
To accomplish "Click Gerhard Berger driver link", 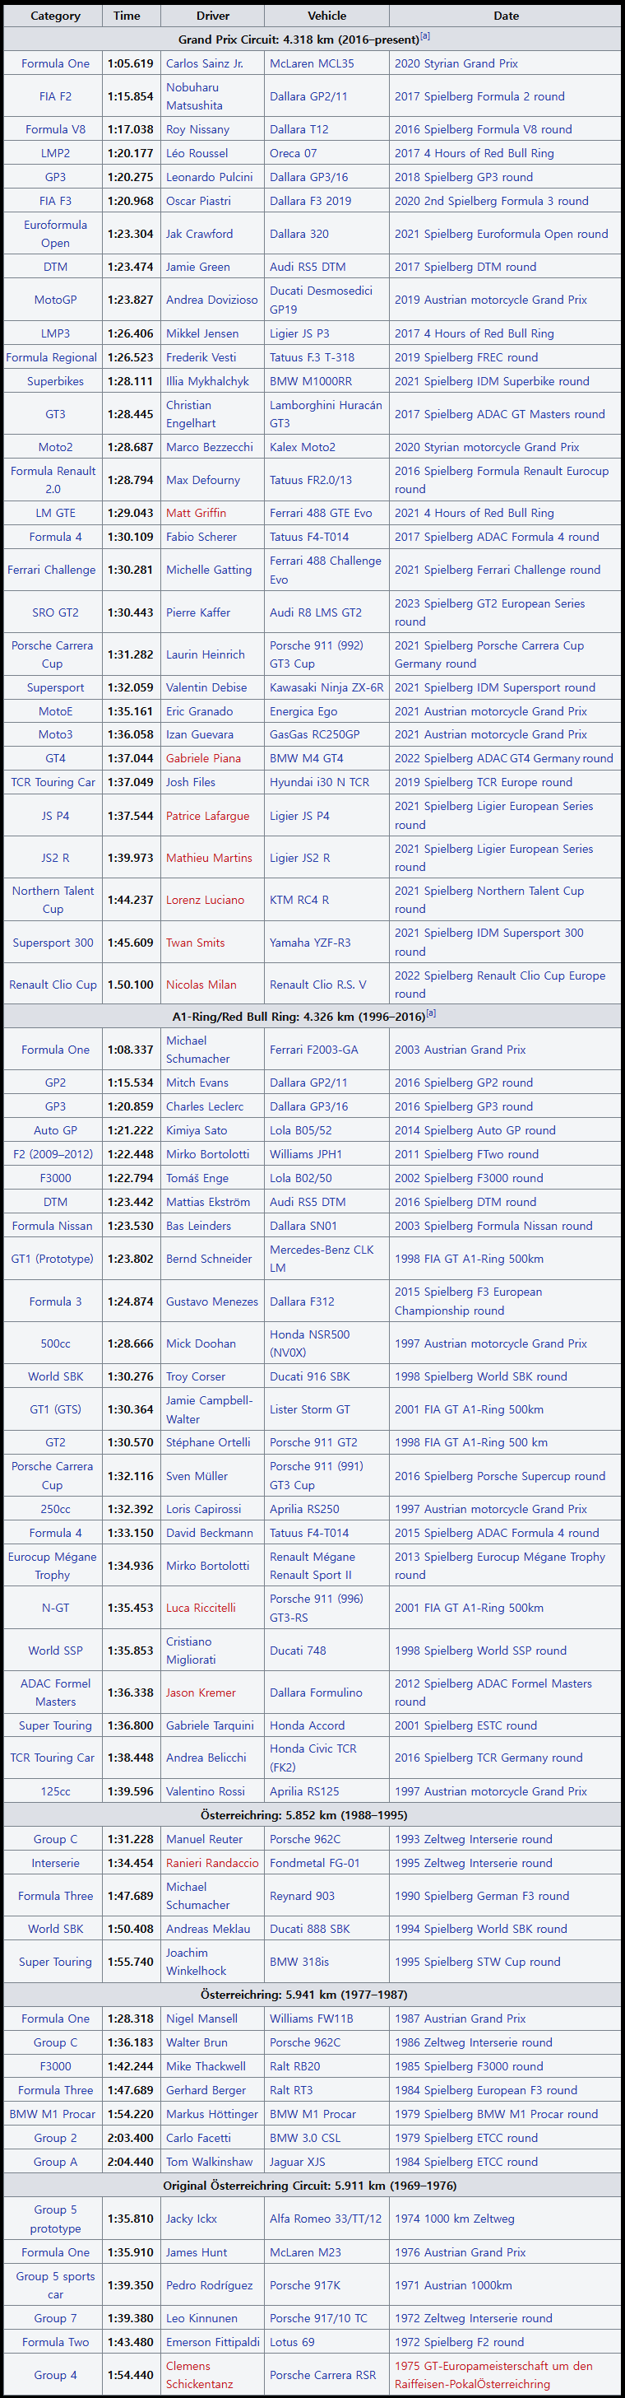I will click(206, 2091).
